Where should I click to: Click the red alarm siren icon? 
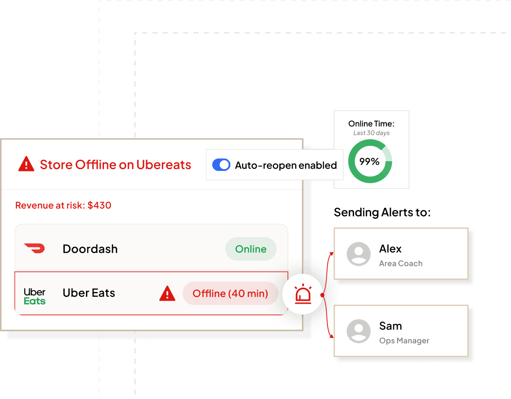303,294
